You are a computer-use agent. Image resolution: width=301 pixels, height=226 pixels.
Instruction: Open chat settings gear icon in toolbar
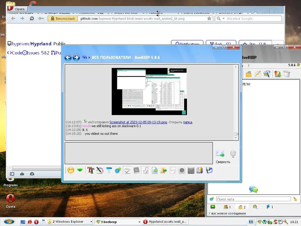click(118, 170)
